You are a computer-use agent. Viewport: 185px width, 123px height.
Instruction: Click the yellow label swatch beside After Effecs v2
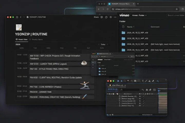[110, 85]
